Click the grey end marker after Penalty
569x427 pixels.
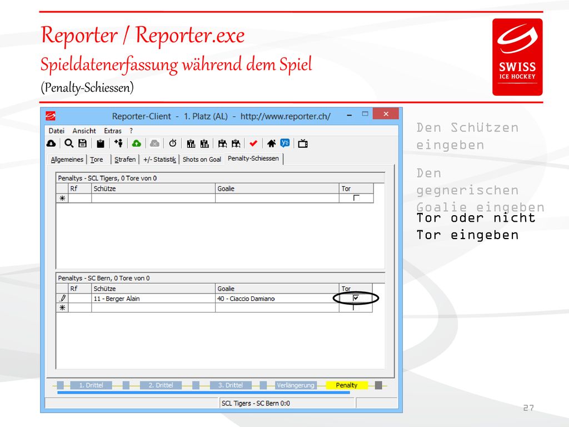coord(378,385)
